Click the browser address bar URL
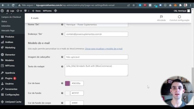The height and width of the screenshot is (109, 194). (75, 5)
